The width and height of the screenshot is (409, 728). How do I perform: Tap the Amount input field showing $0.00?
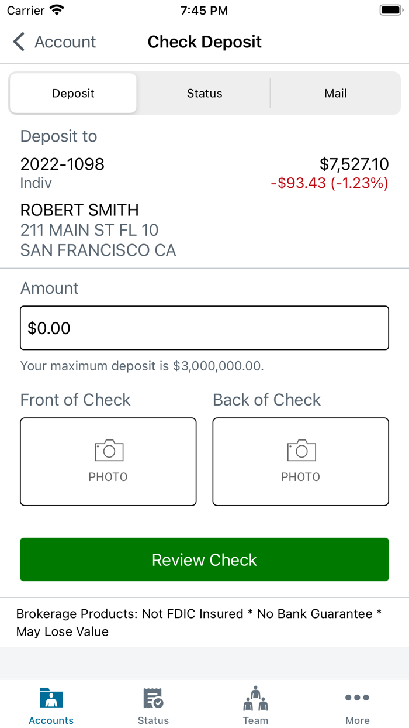pos(204,328)
